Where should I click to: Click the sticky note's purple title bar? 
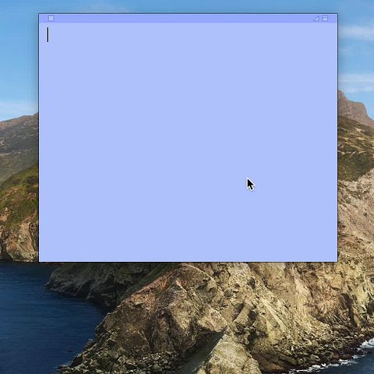188,18
